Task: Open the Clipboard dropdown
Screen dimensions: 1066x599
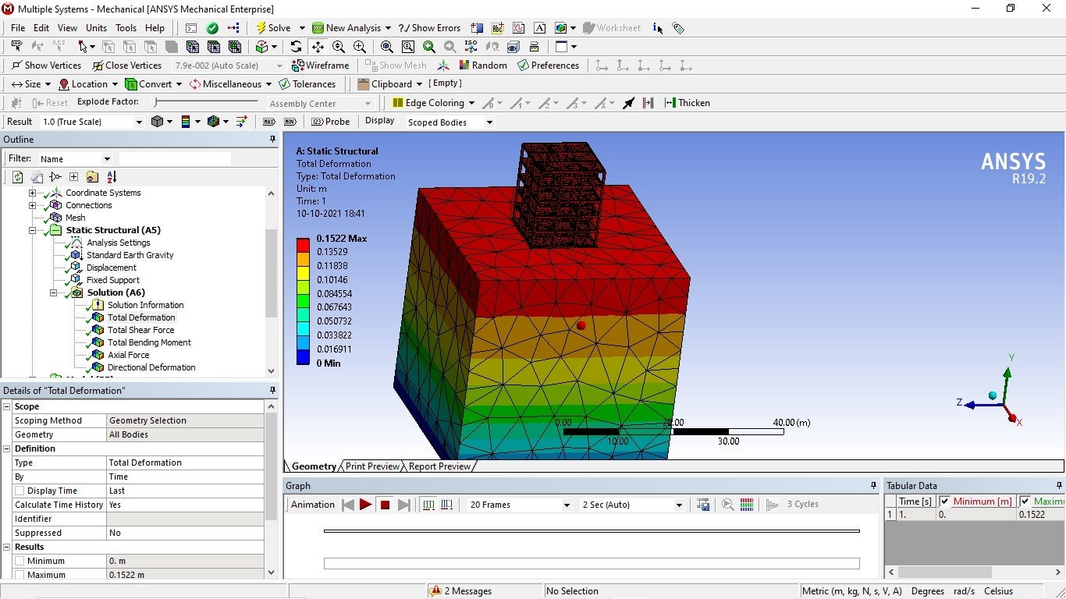Action: click(390, 84)
